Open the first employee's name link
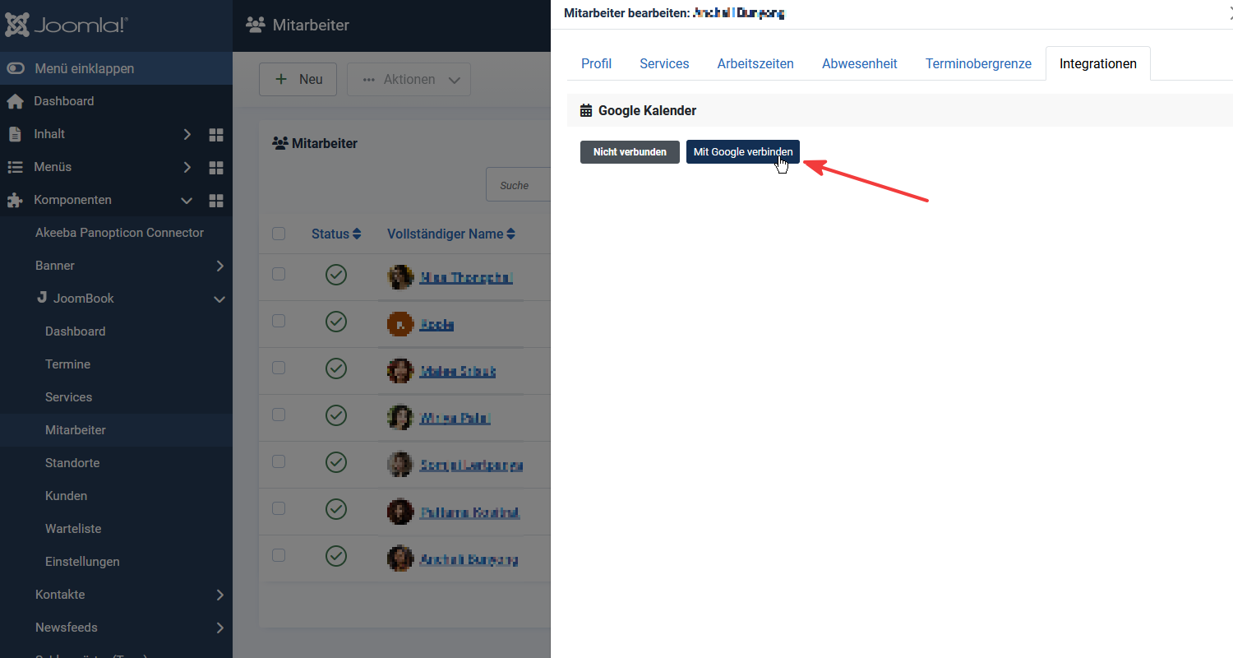The image size is (1233, 658). coord(466,278)
